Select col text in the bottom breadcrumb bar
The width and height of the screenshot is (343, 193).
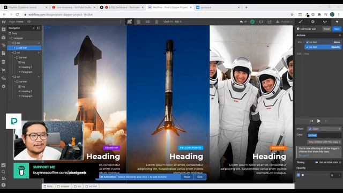pyautogui.click(x=92, y=186)
